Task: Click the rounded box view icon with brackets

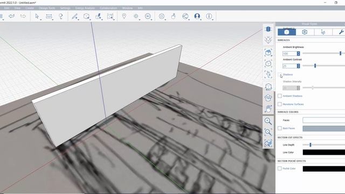Action: (268, 64)
